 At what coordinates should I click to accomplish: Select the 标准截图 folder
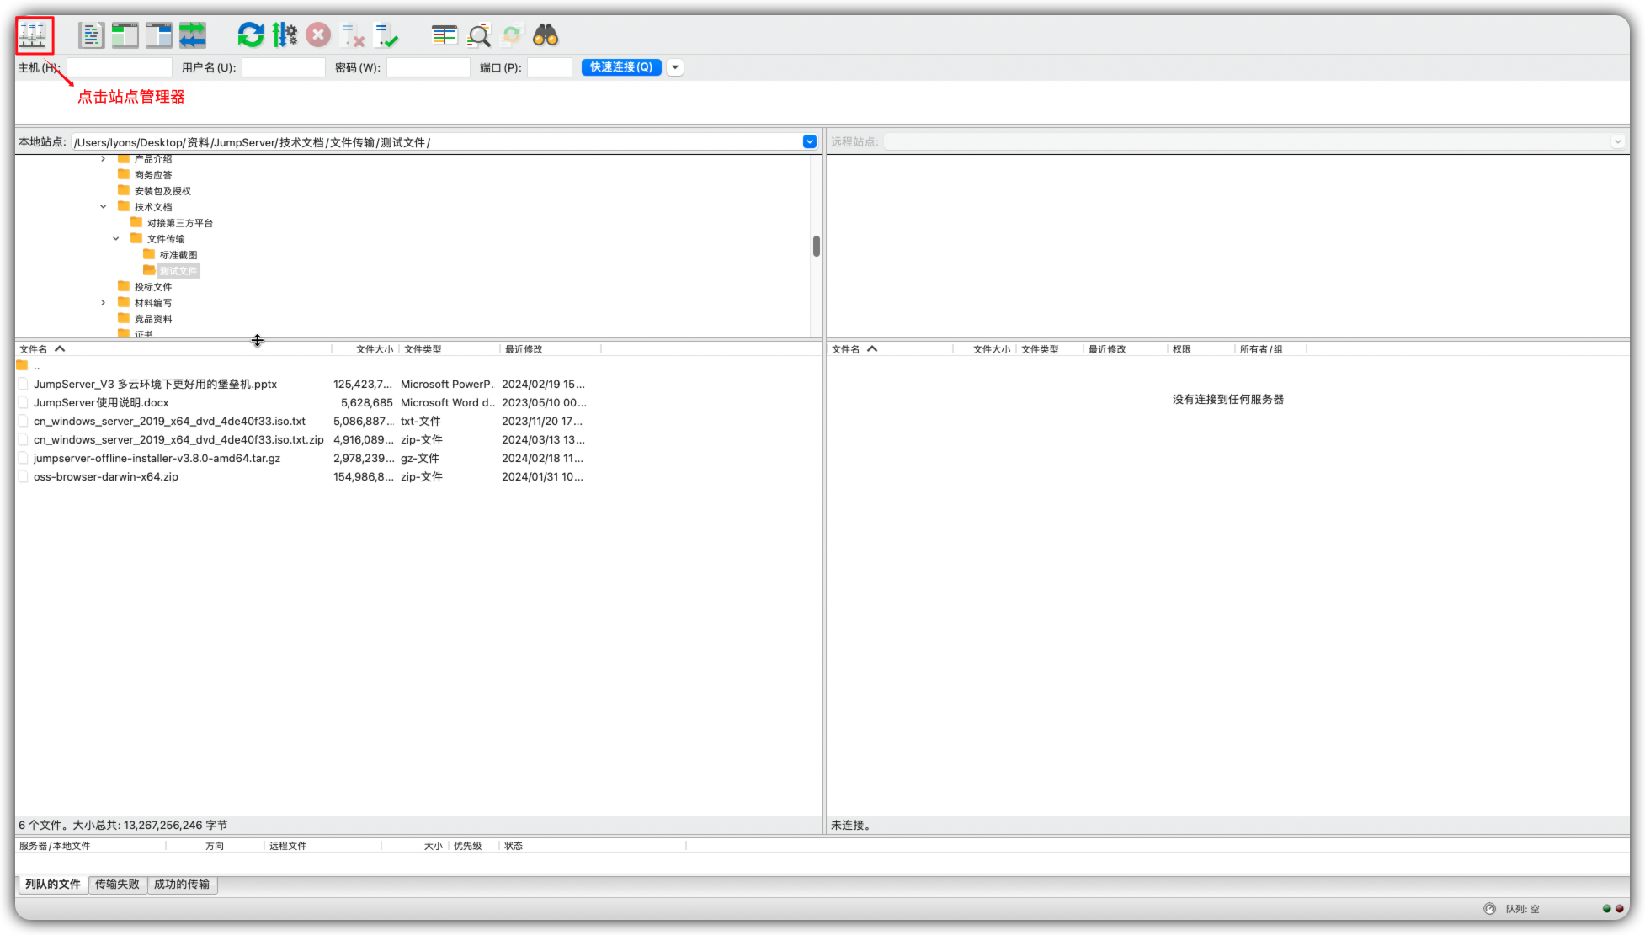pos(178,255)
